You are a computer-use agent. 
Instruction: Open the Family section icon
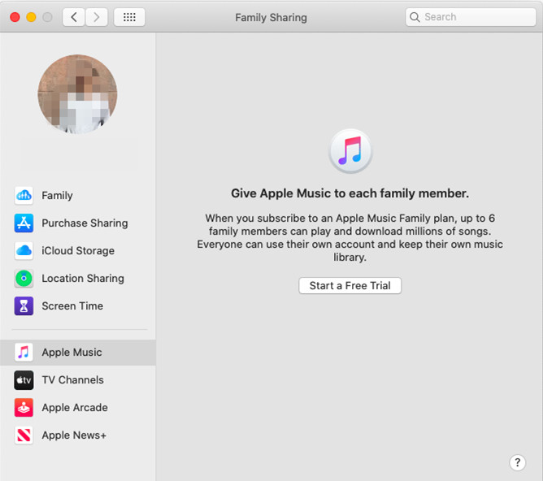click(x=24, y=196)
